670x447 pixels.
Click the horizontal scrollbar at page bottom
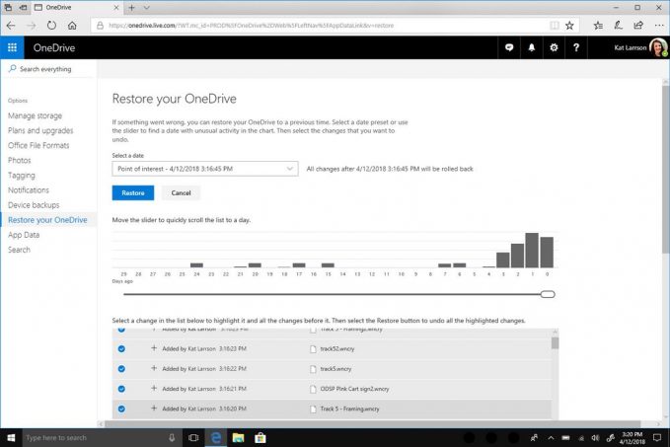point(372,424)
